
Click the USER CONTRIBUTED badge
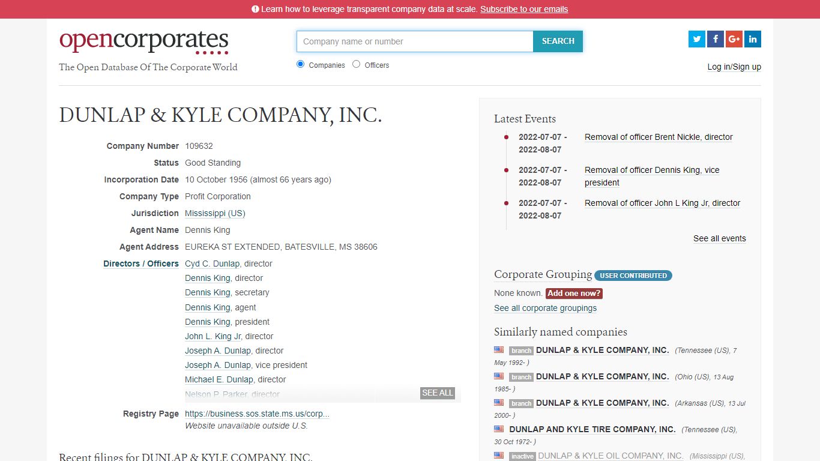633,276
